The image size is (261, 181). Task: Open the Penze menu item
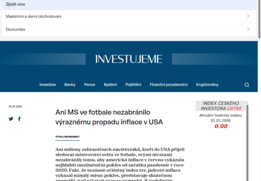pos(89,85)
